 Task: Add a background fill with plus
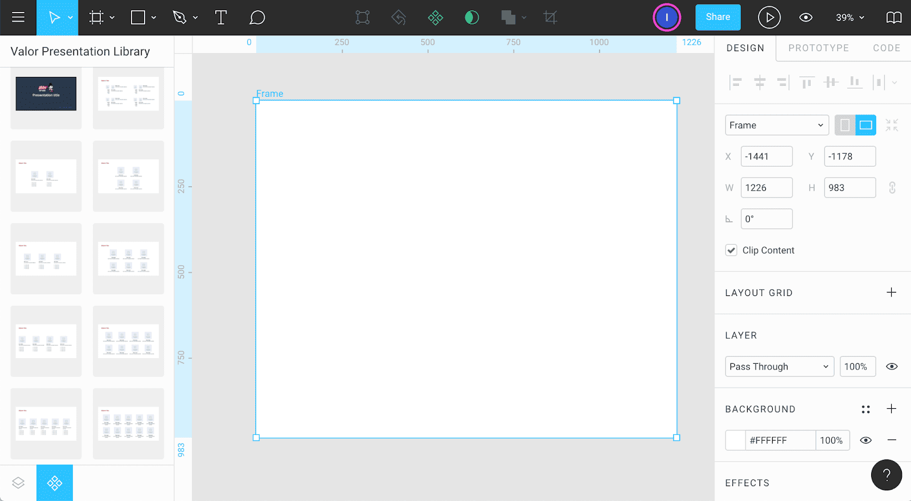(892, 409)
